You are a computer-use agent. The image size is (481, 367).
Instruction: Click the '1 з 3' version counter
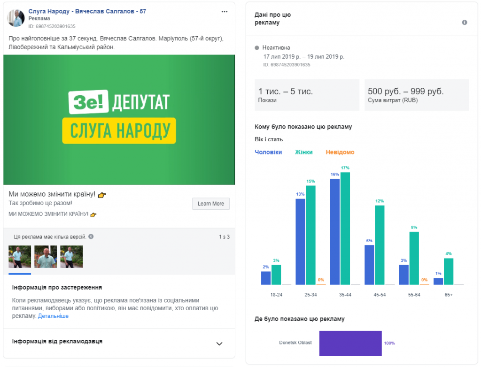click(x=224, y=237)
